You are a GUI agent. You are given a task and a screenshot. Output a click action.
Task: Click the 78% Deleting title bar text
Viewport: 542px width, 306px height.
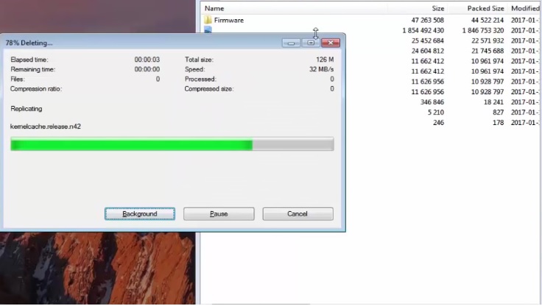[x=29, y=43]
